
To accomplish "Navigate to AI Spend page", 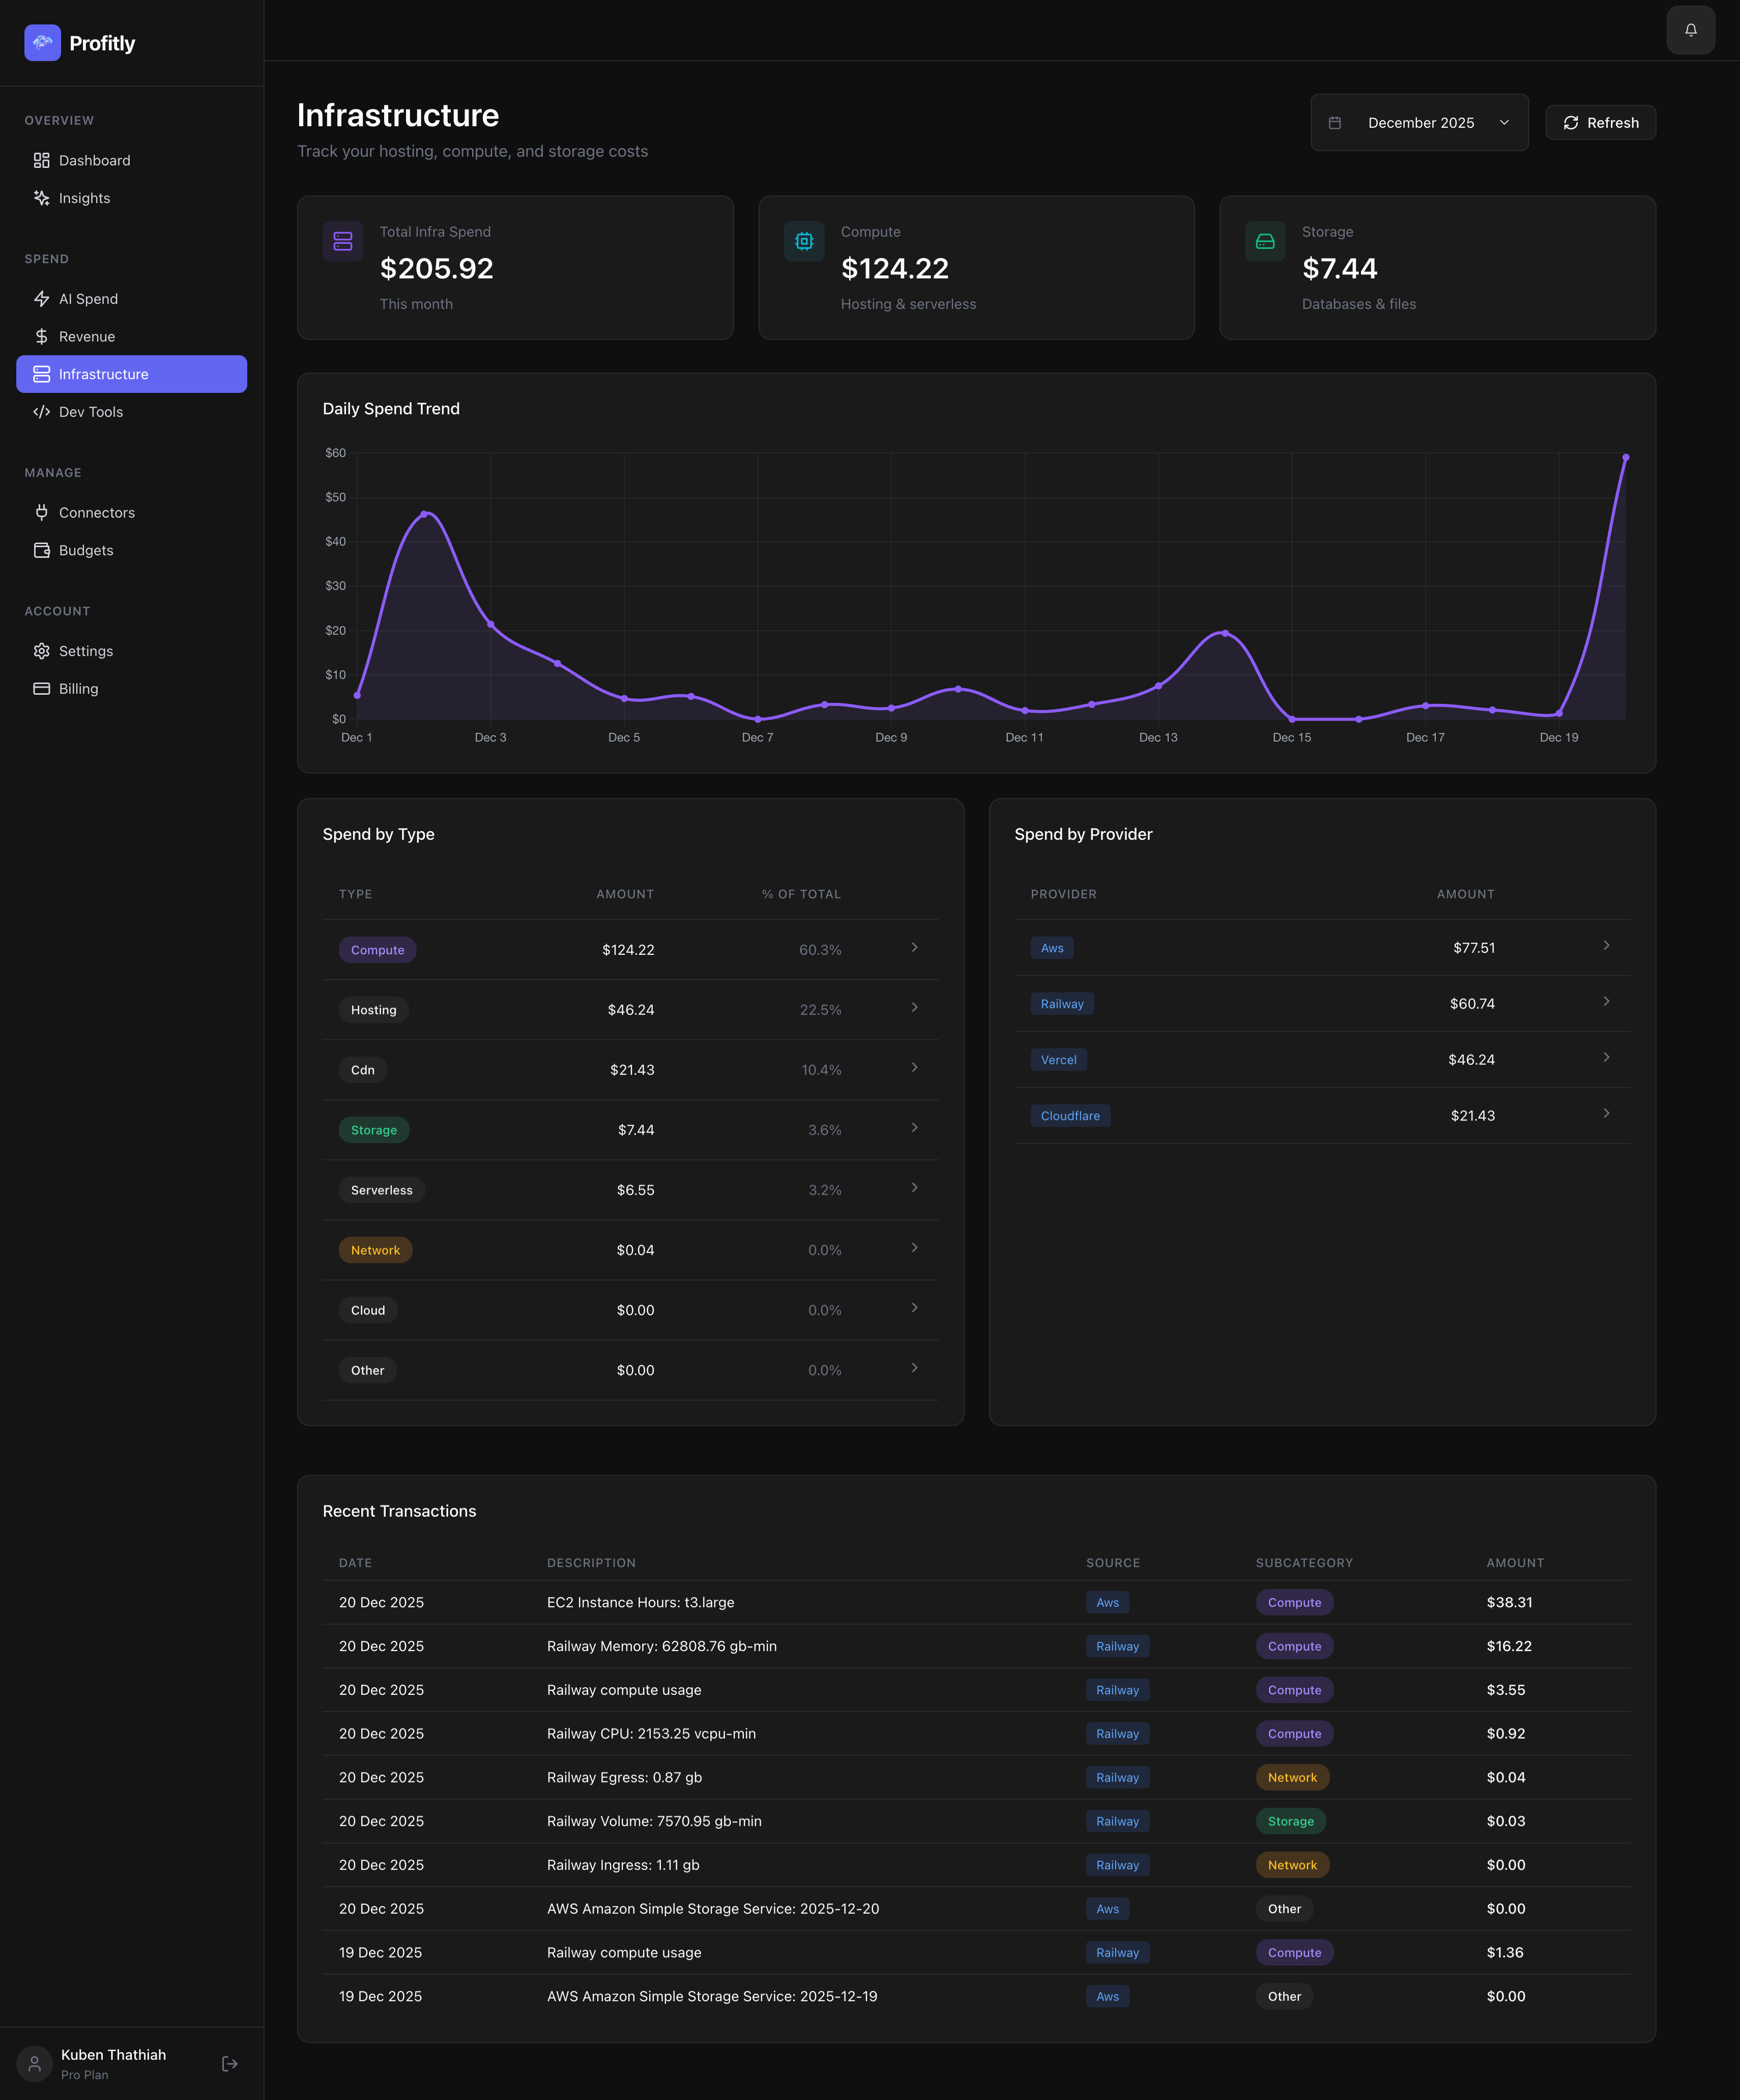I will 88,299.
